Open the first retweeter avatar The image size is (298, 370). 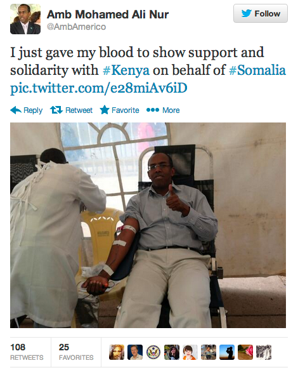pos(117,352)
